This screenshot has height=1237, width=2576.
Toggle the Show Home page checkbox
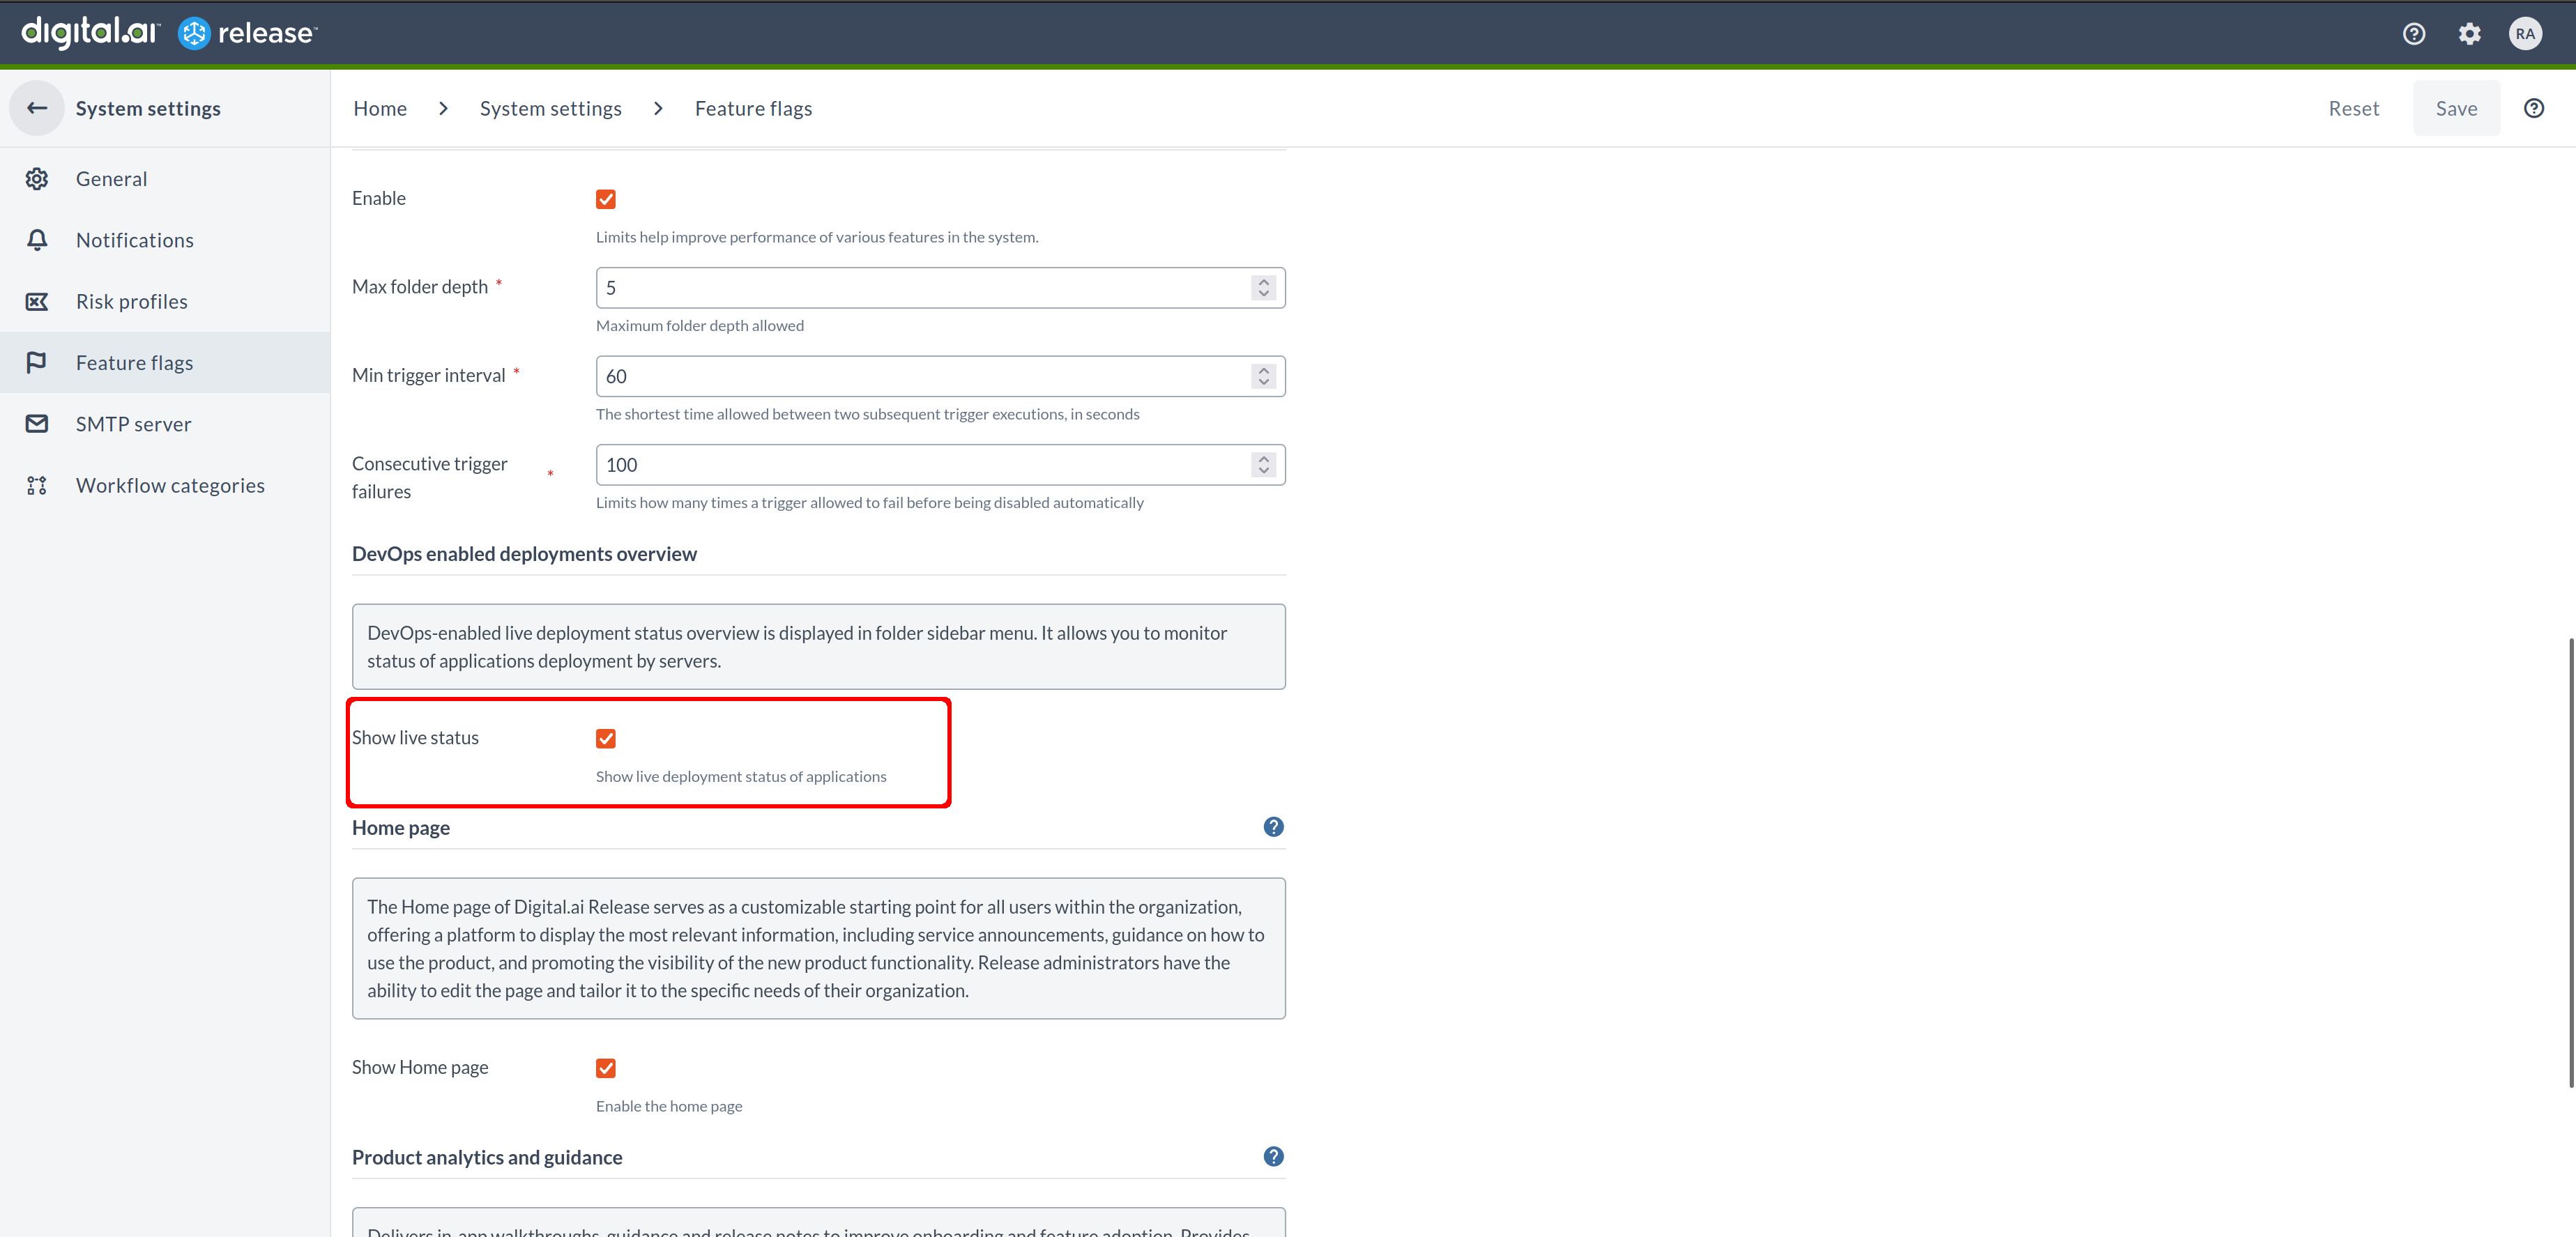606,1068
